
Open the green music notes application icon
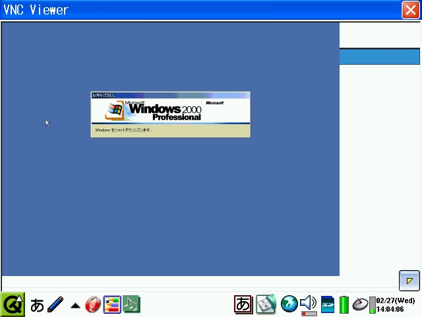132,304
